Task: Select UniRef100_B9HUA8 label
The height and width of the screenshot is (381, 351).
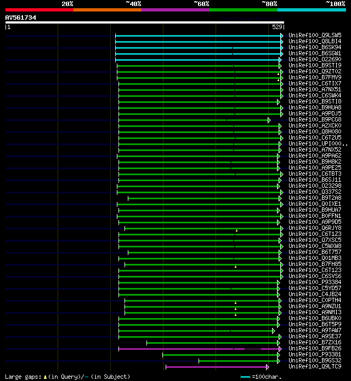Action: point(315,107)
